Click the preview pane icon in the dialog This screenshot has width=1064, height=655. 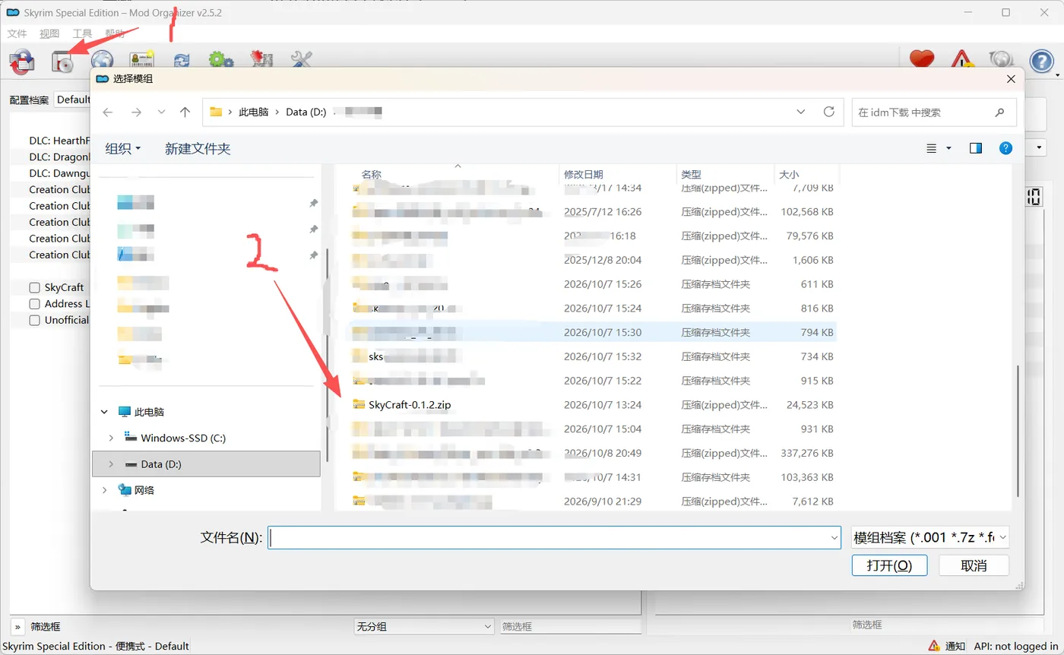(976, 148)
